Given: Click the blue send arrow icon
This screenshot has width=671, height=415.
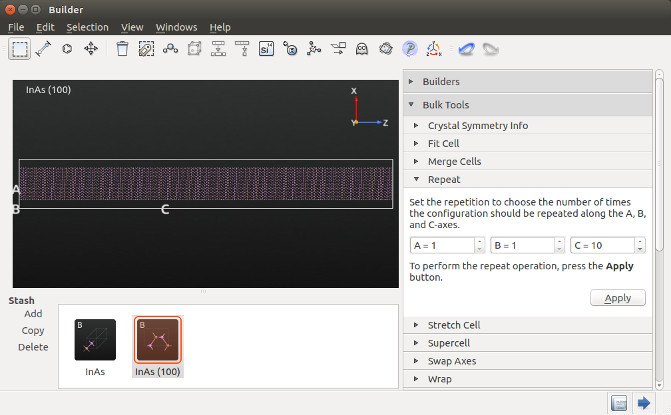Looking at the screenshot, I should coord(644,402).
